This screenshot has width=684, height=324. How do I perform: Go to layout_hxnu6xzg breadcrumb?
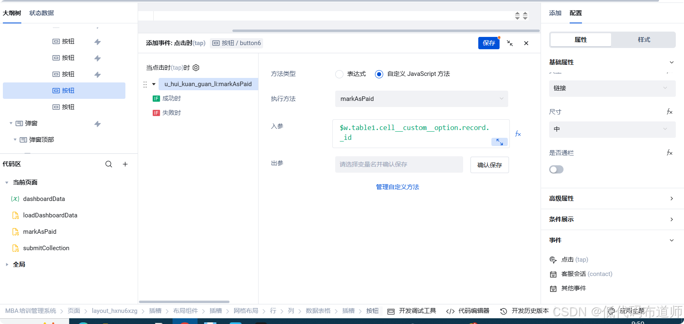click(114, 311)
